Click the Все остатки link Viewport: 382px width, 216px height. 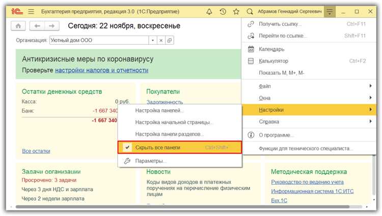click(36, 151)
